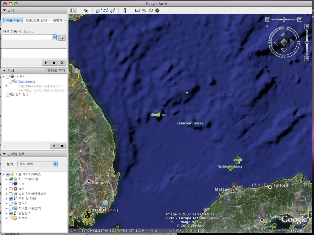Screen dimensions: 314x235
Task: Click the Show in Google Maps icon
Action: pos(151,10)
